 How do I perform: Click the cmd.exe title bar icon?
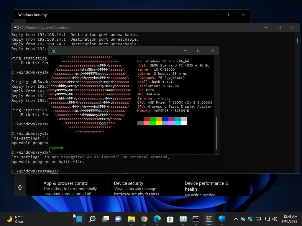pyautogui.click(x=16, y=28)
